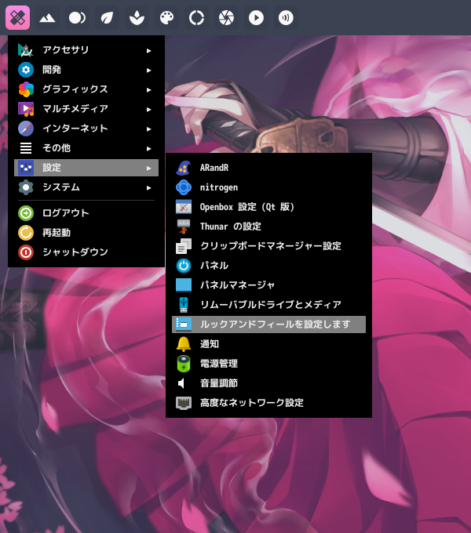
Task: Open 電源管理 power settings
Action: pyautogui.click(x=268, y=364)
